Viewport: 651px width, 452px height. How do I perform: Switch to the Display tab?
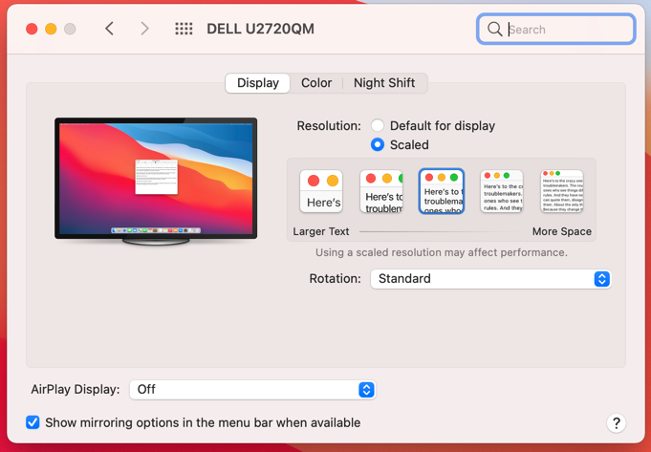258,83
